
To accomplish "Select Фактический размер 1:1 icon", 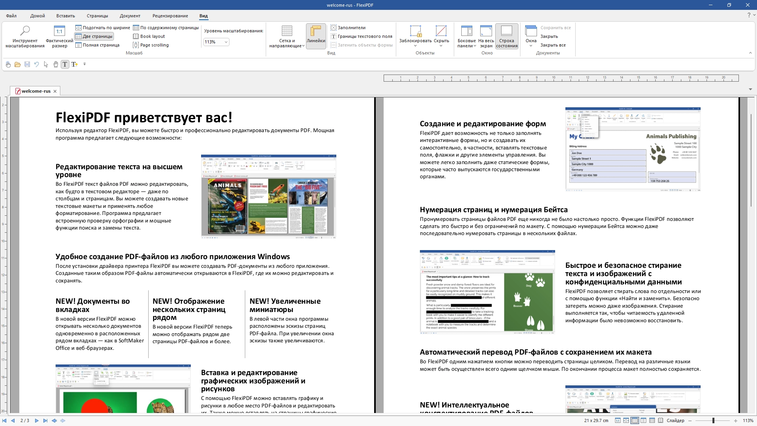I will click(59, 31).
